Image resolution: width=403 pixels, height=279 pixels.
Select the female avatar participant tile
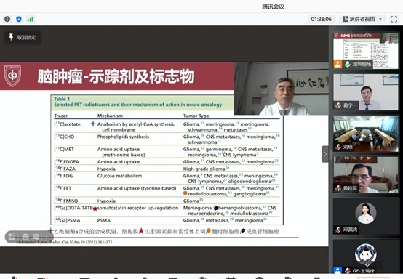coord(365,216)
